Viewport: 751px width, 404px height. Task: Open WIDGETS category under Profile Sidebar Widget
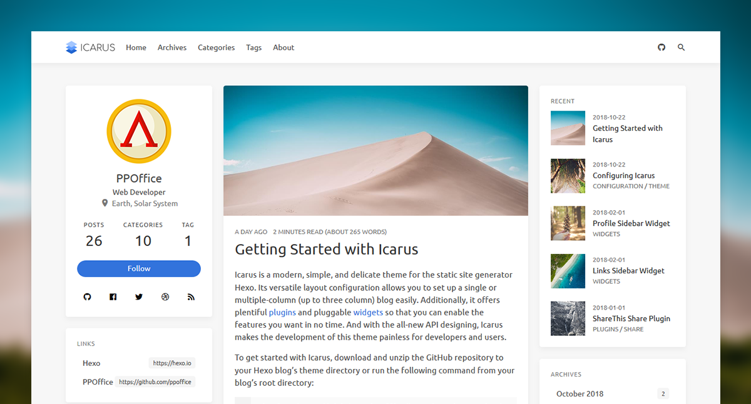coord(606,234)
